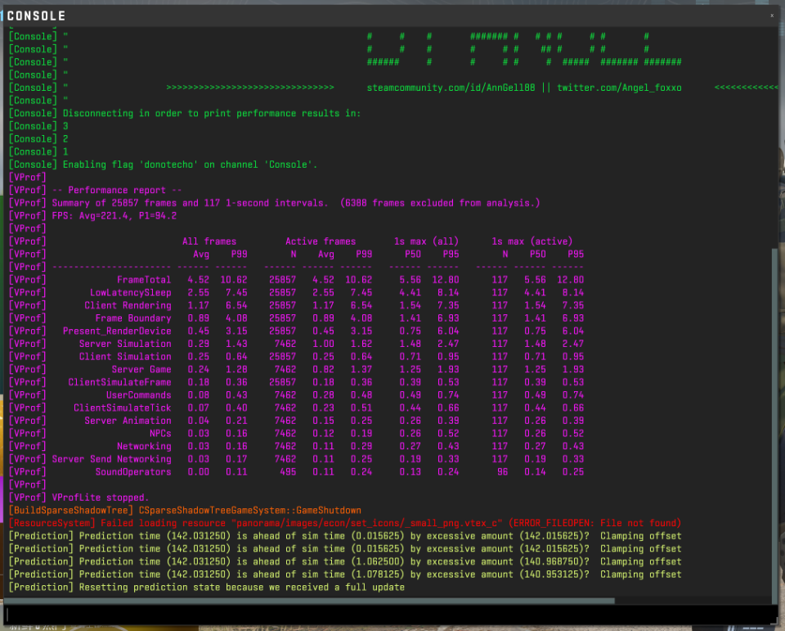The image size is (785, 631).
Task: Click the 'NPCs' row label
Action: pos(160,434)
